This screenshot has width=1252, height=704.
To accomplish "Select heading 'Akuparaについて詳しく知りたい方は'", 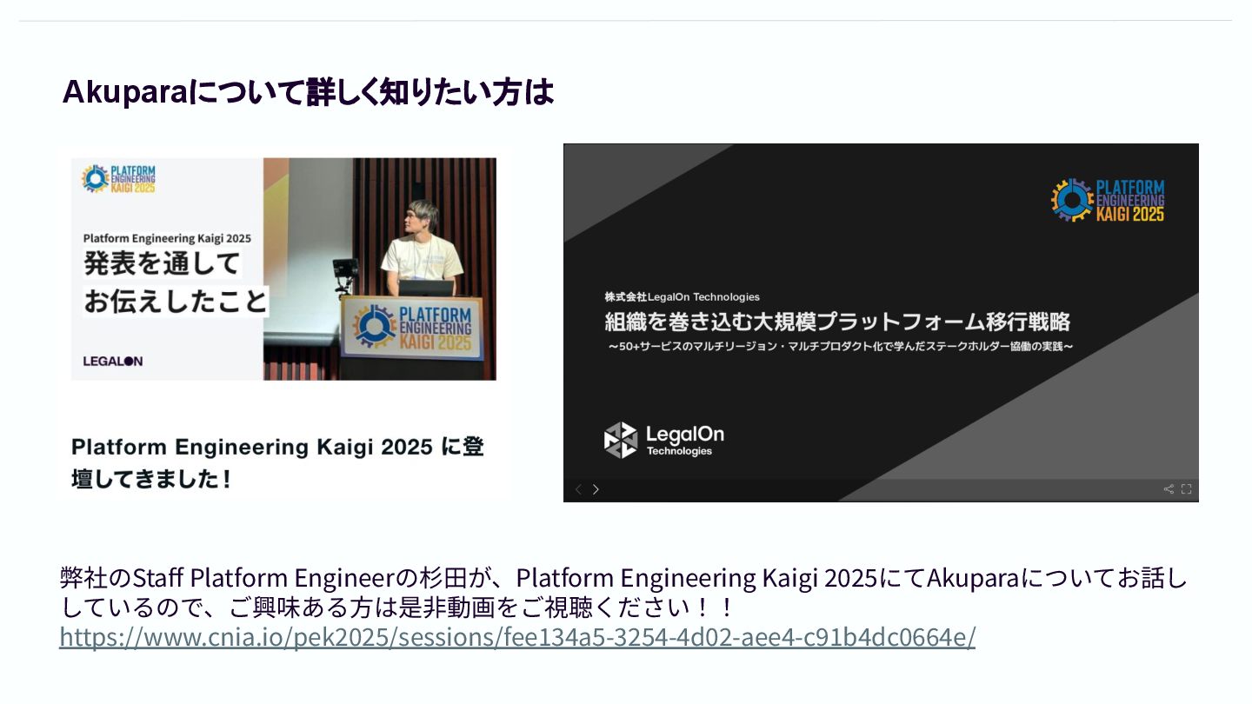I will click(x=308, y=91).
